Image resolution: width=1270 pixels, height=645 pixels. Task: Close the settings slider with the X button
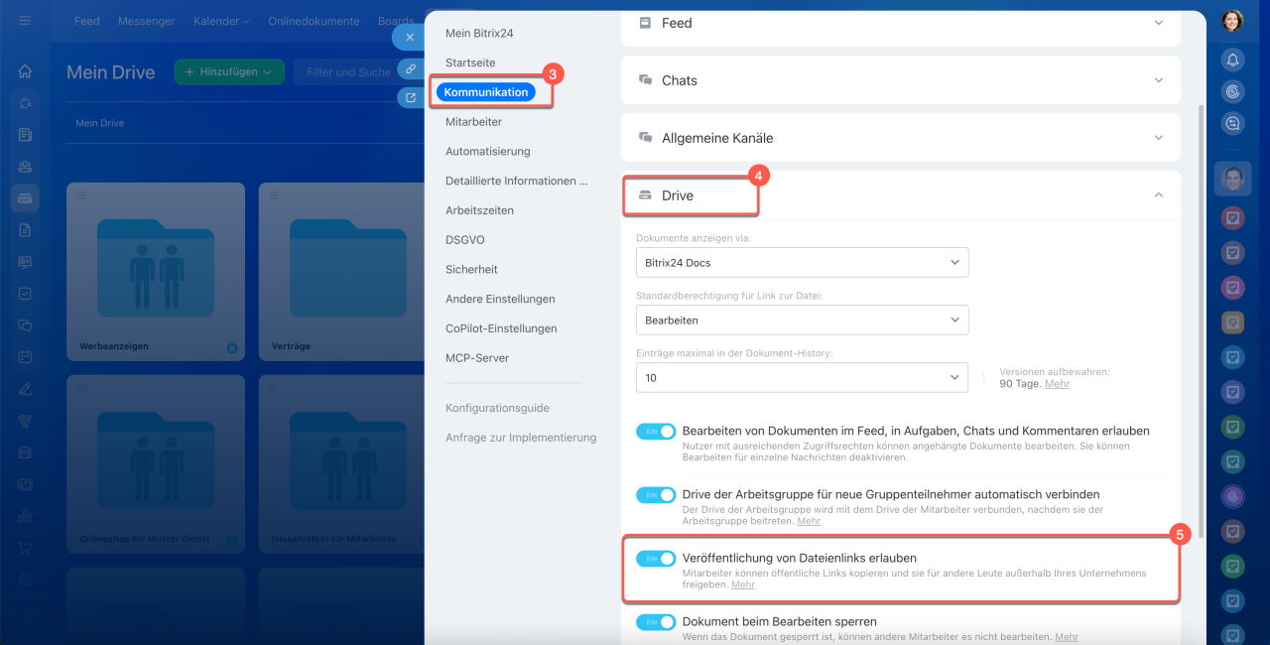pos(410,38)
